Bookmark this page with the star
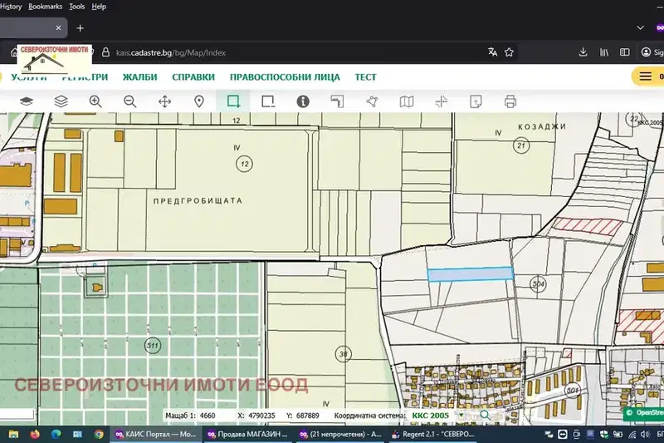Screen dimensions: 664x443 (509, 52)
